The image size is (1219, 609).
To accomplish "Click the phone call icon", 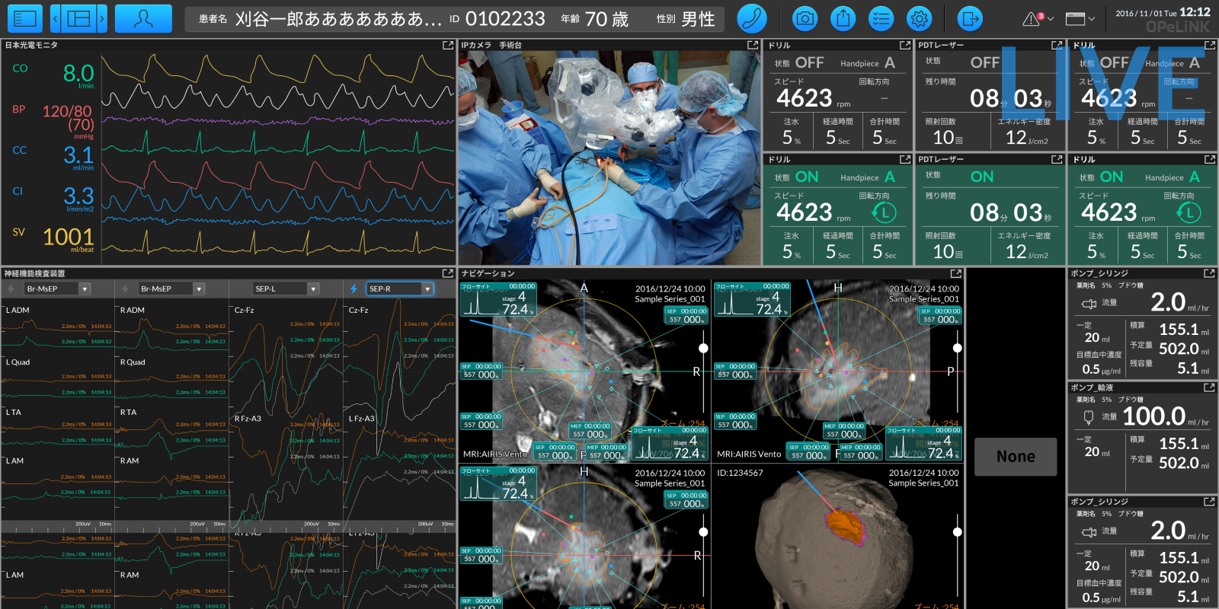I will click(x=752, y=18).
